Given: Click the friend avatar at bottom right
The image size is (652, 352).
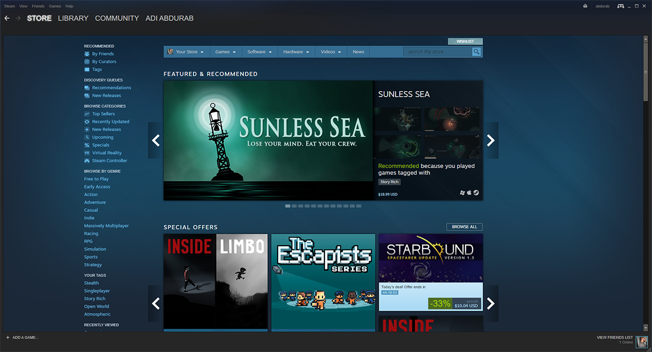Looking at the screenshot, I should 642,342.
